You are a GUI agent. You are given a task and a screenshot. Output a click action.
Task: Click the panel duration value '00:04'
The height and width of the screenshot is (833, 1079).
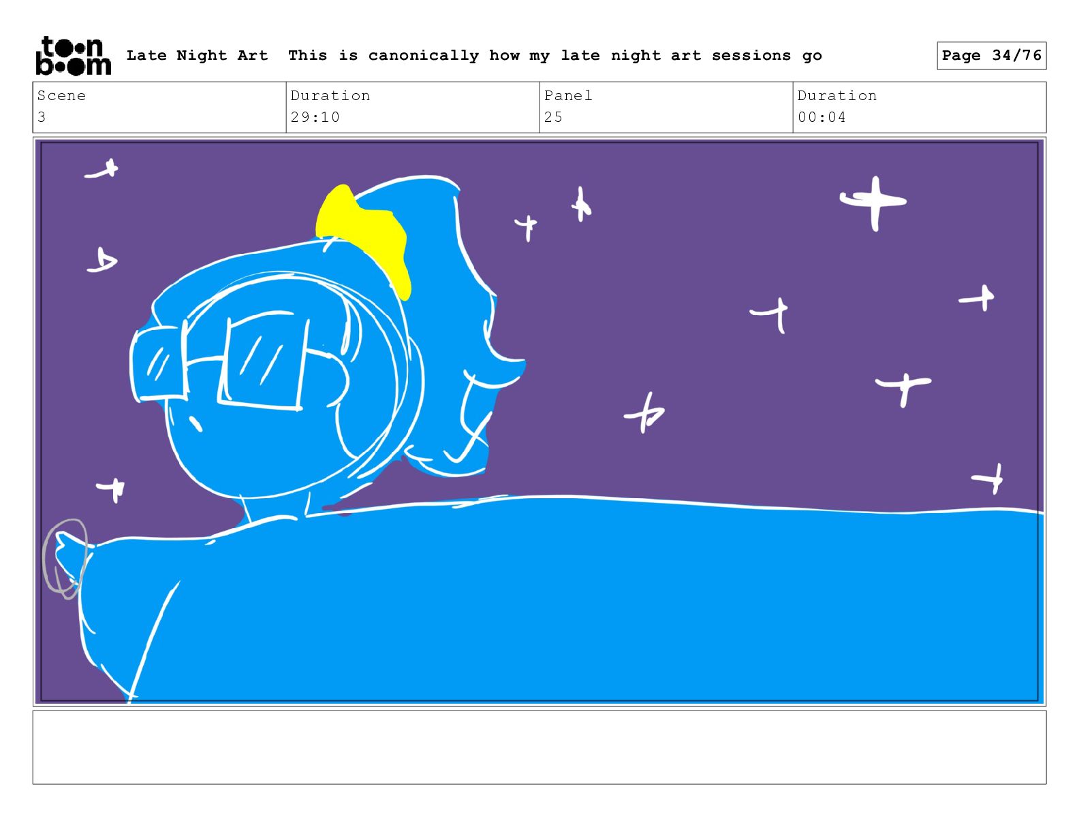click(822, 117)
